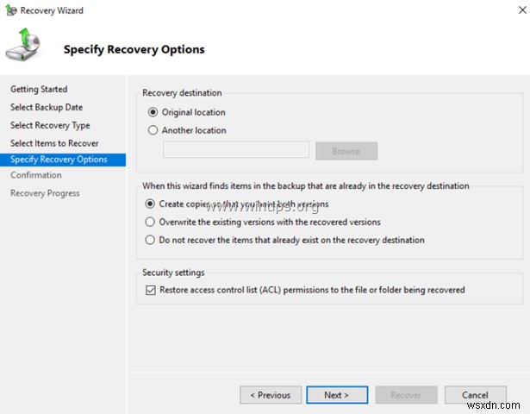Click the Recovery Wizard title bar icon
Image resolution: width=530 pixels, height=414 pixels.
[11, 10]
